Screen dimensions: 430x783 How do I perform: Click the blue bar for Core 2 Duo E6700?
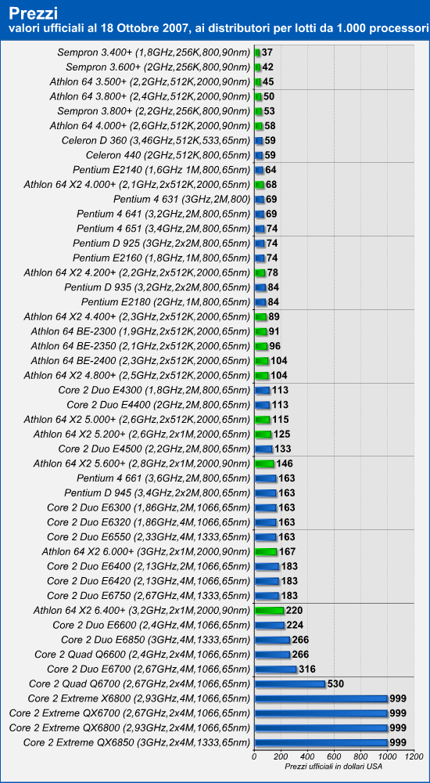click(x=275, y=669)
